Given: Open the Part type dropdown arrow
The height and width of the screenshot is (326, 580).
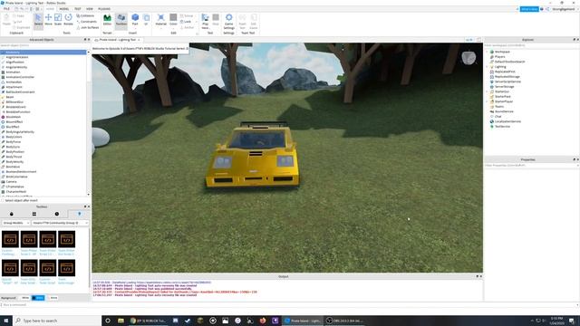Looking at the screenshot, I should point(135,28).
